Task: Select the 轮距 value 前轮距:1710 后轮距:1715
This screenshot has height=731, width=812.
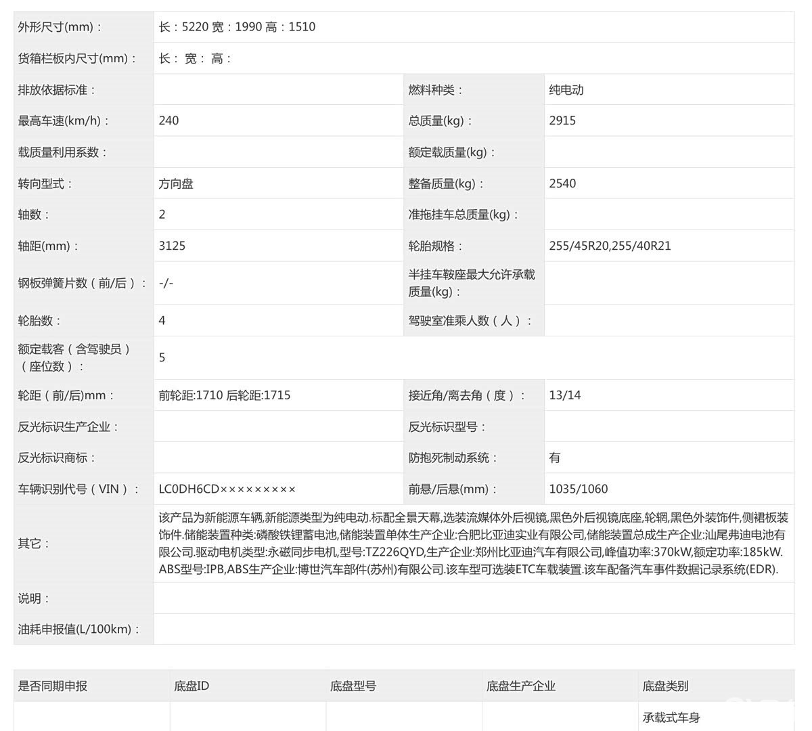Action: click(x=225, y=395)
